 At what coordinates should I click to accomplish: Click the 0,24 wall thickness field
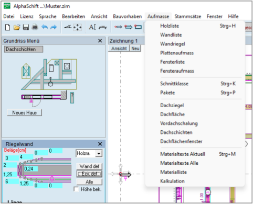tap(31, 168)
